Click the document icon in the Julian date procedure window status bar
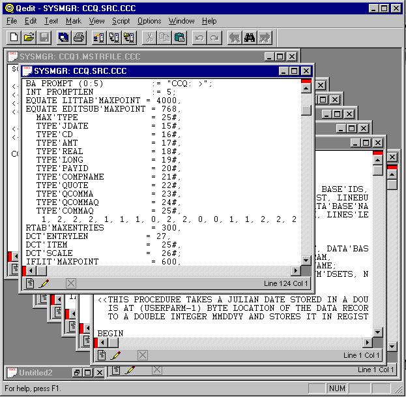Image resolution: width=406 pixels, height=397 pixels. coord(102,355)
